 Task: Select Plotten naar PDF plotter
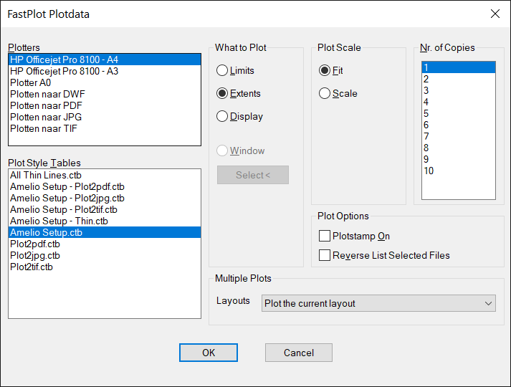click(105, 105)
